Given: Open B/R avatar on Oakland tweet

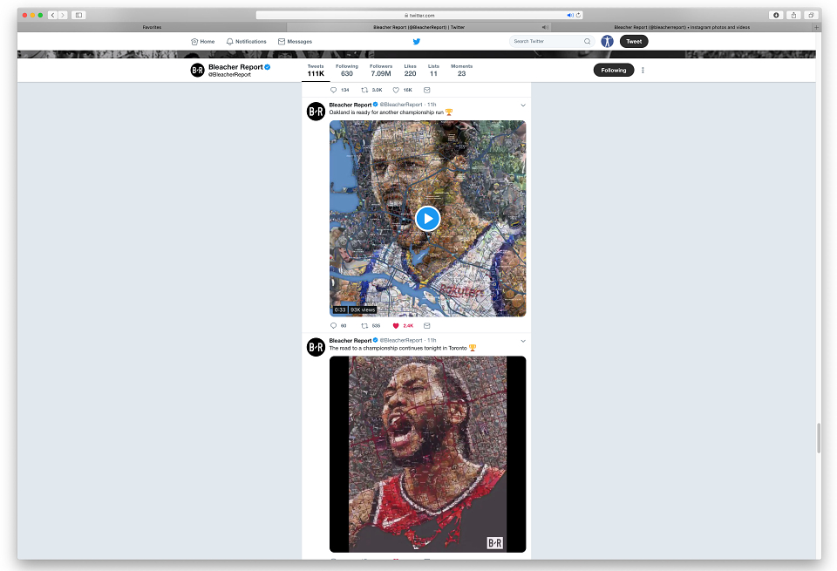Looking at the screenshot, I should click(316, 112).
